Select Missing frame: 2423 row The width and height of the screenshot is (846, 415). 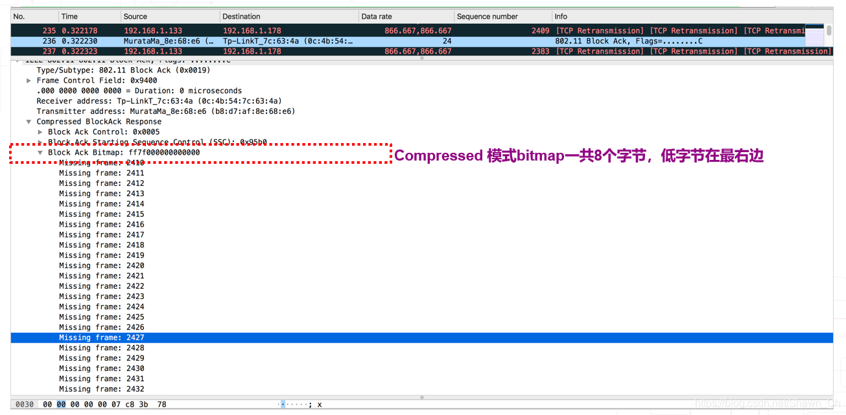point(421,297)
